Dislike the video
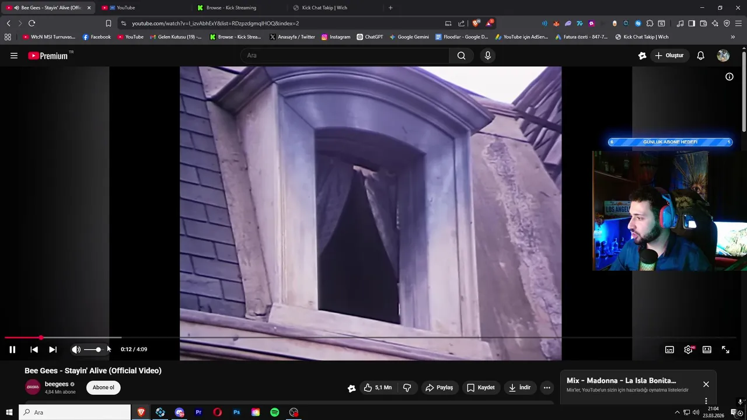This screenshot has height=420, width=747. click(x=407, y=387)
